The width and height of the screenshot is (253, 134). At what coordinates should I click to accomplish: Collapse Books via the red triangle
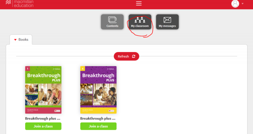15,40
